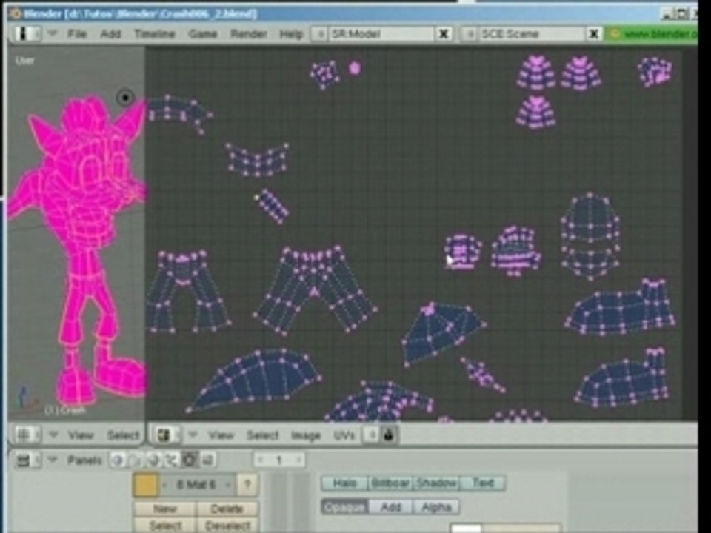This screenshot has height=533, width=711.
Task: Go to previous material index arrow
Action: [x=165, y=486]
